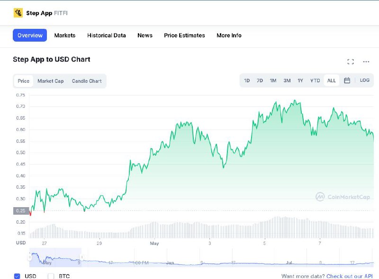Set chart range to 1M
379x279 pixels.
click(273, 80)
